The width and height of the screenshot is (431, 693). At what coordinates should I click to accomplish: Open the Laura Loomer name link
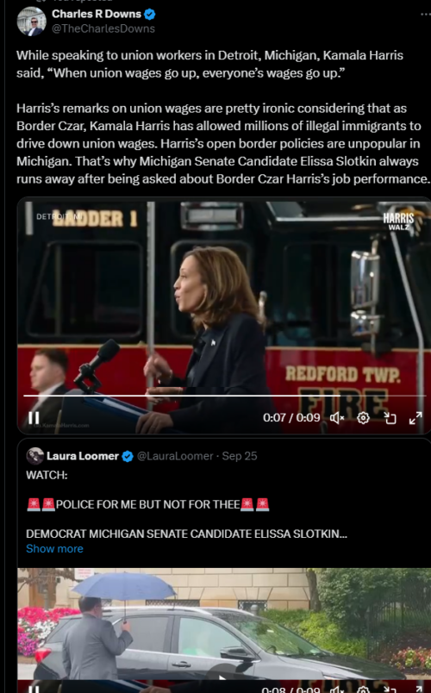point(83,456)
